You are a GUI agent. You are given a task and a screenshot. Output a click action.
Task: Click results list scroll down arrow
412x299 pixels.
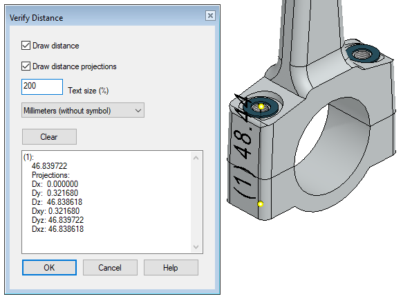pos(196,246)
